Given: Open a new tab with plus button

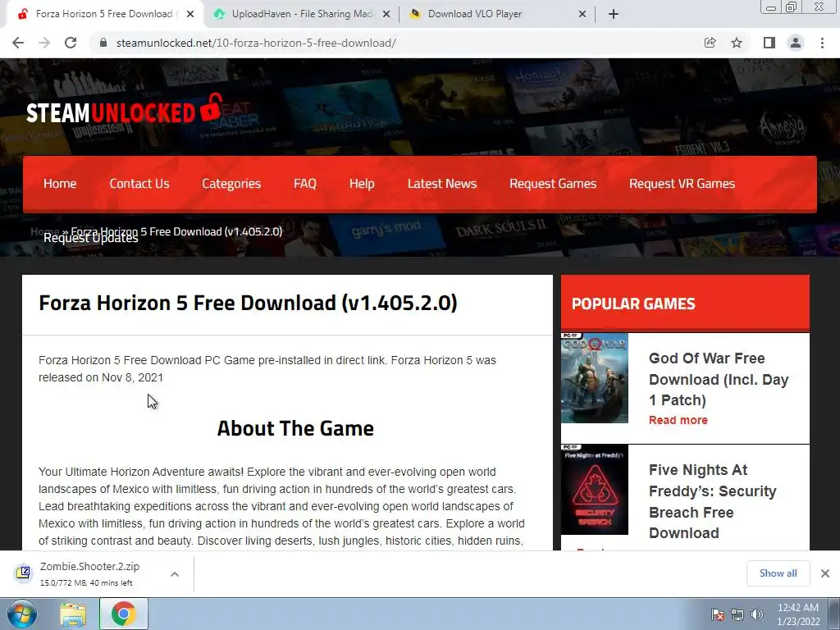Looking at the screenshot, I should [614, 14].
